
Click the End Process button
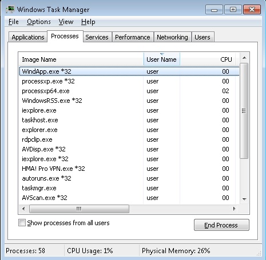click(x=221, y=225)
